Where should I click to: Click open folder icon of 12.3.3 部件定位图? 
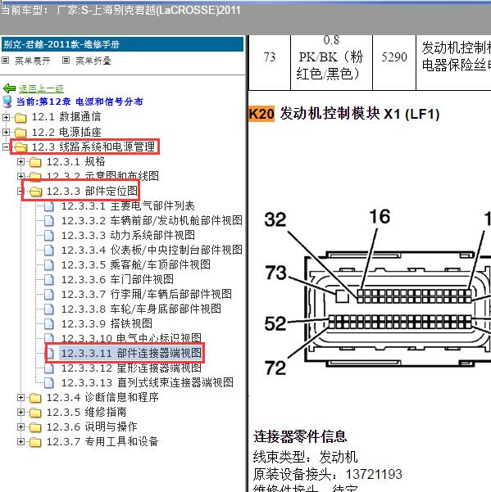[x=35, y=191]
